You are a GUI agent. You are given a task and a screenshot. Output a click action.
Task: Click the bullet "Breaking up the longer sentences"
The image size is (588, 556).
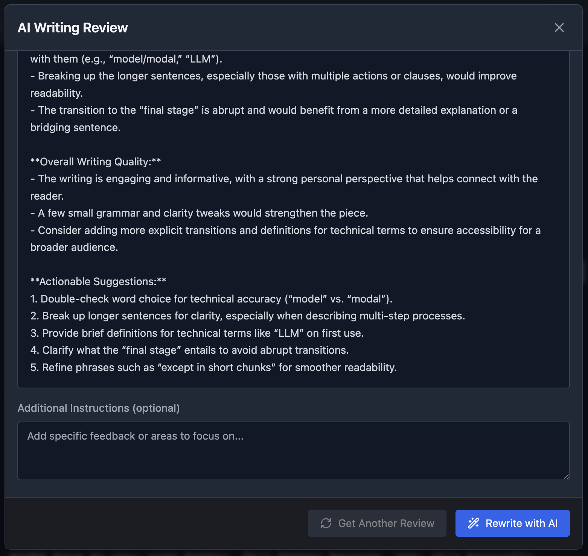coord(273,84)
